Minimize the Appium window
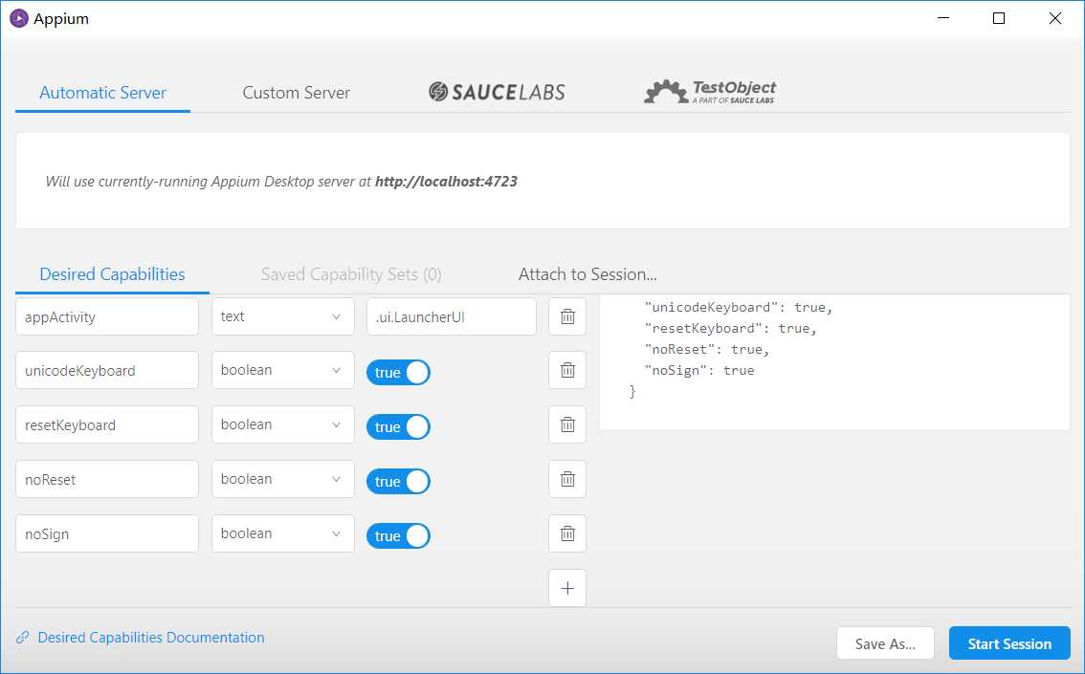The width and height of the screenshot is (1085, 674). [943, 19]
